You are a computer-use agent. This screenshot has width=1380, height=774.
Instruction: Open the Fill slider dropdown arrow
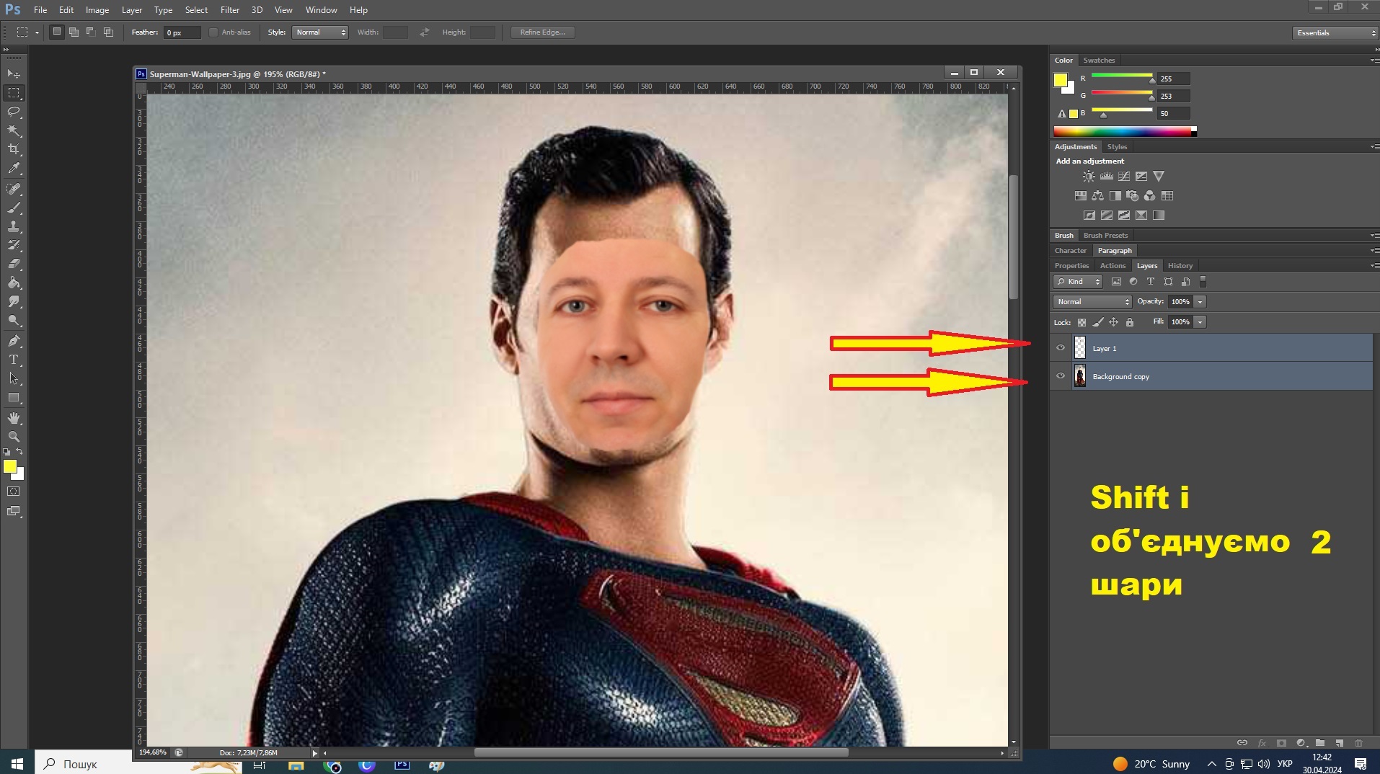point(1200,322)
